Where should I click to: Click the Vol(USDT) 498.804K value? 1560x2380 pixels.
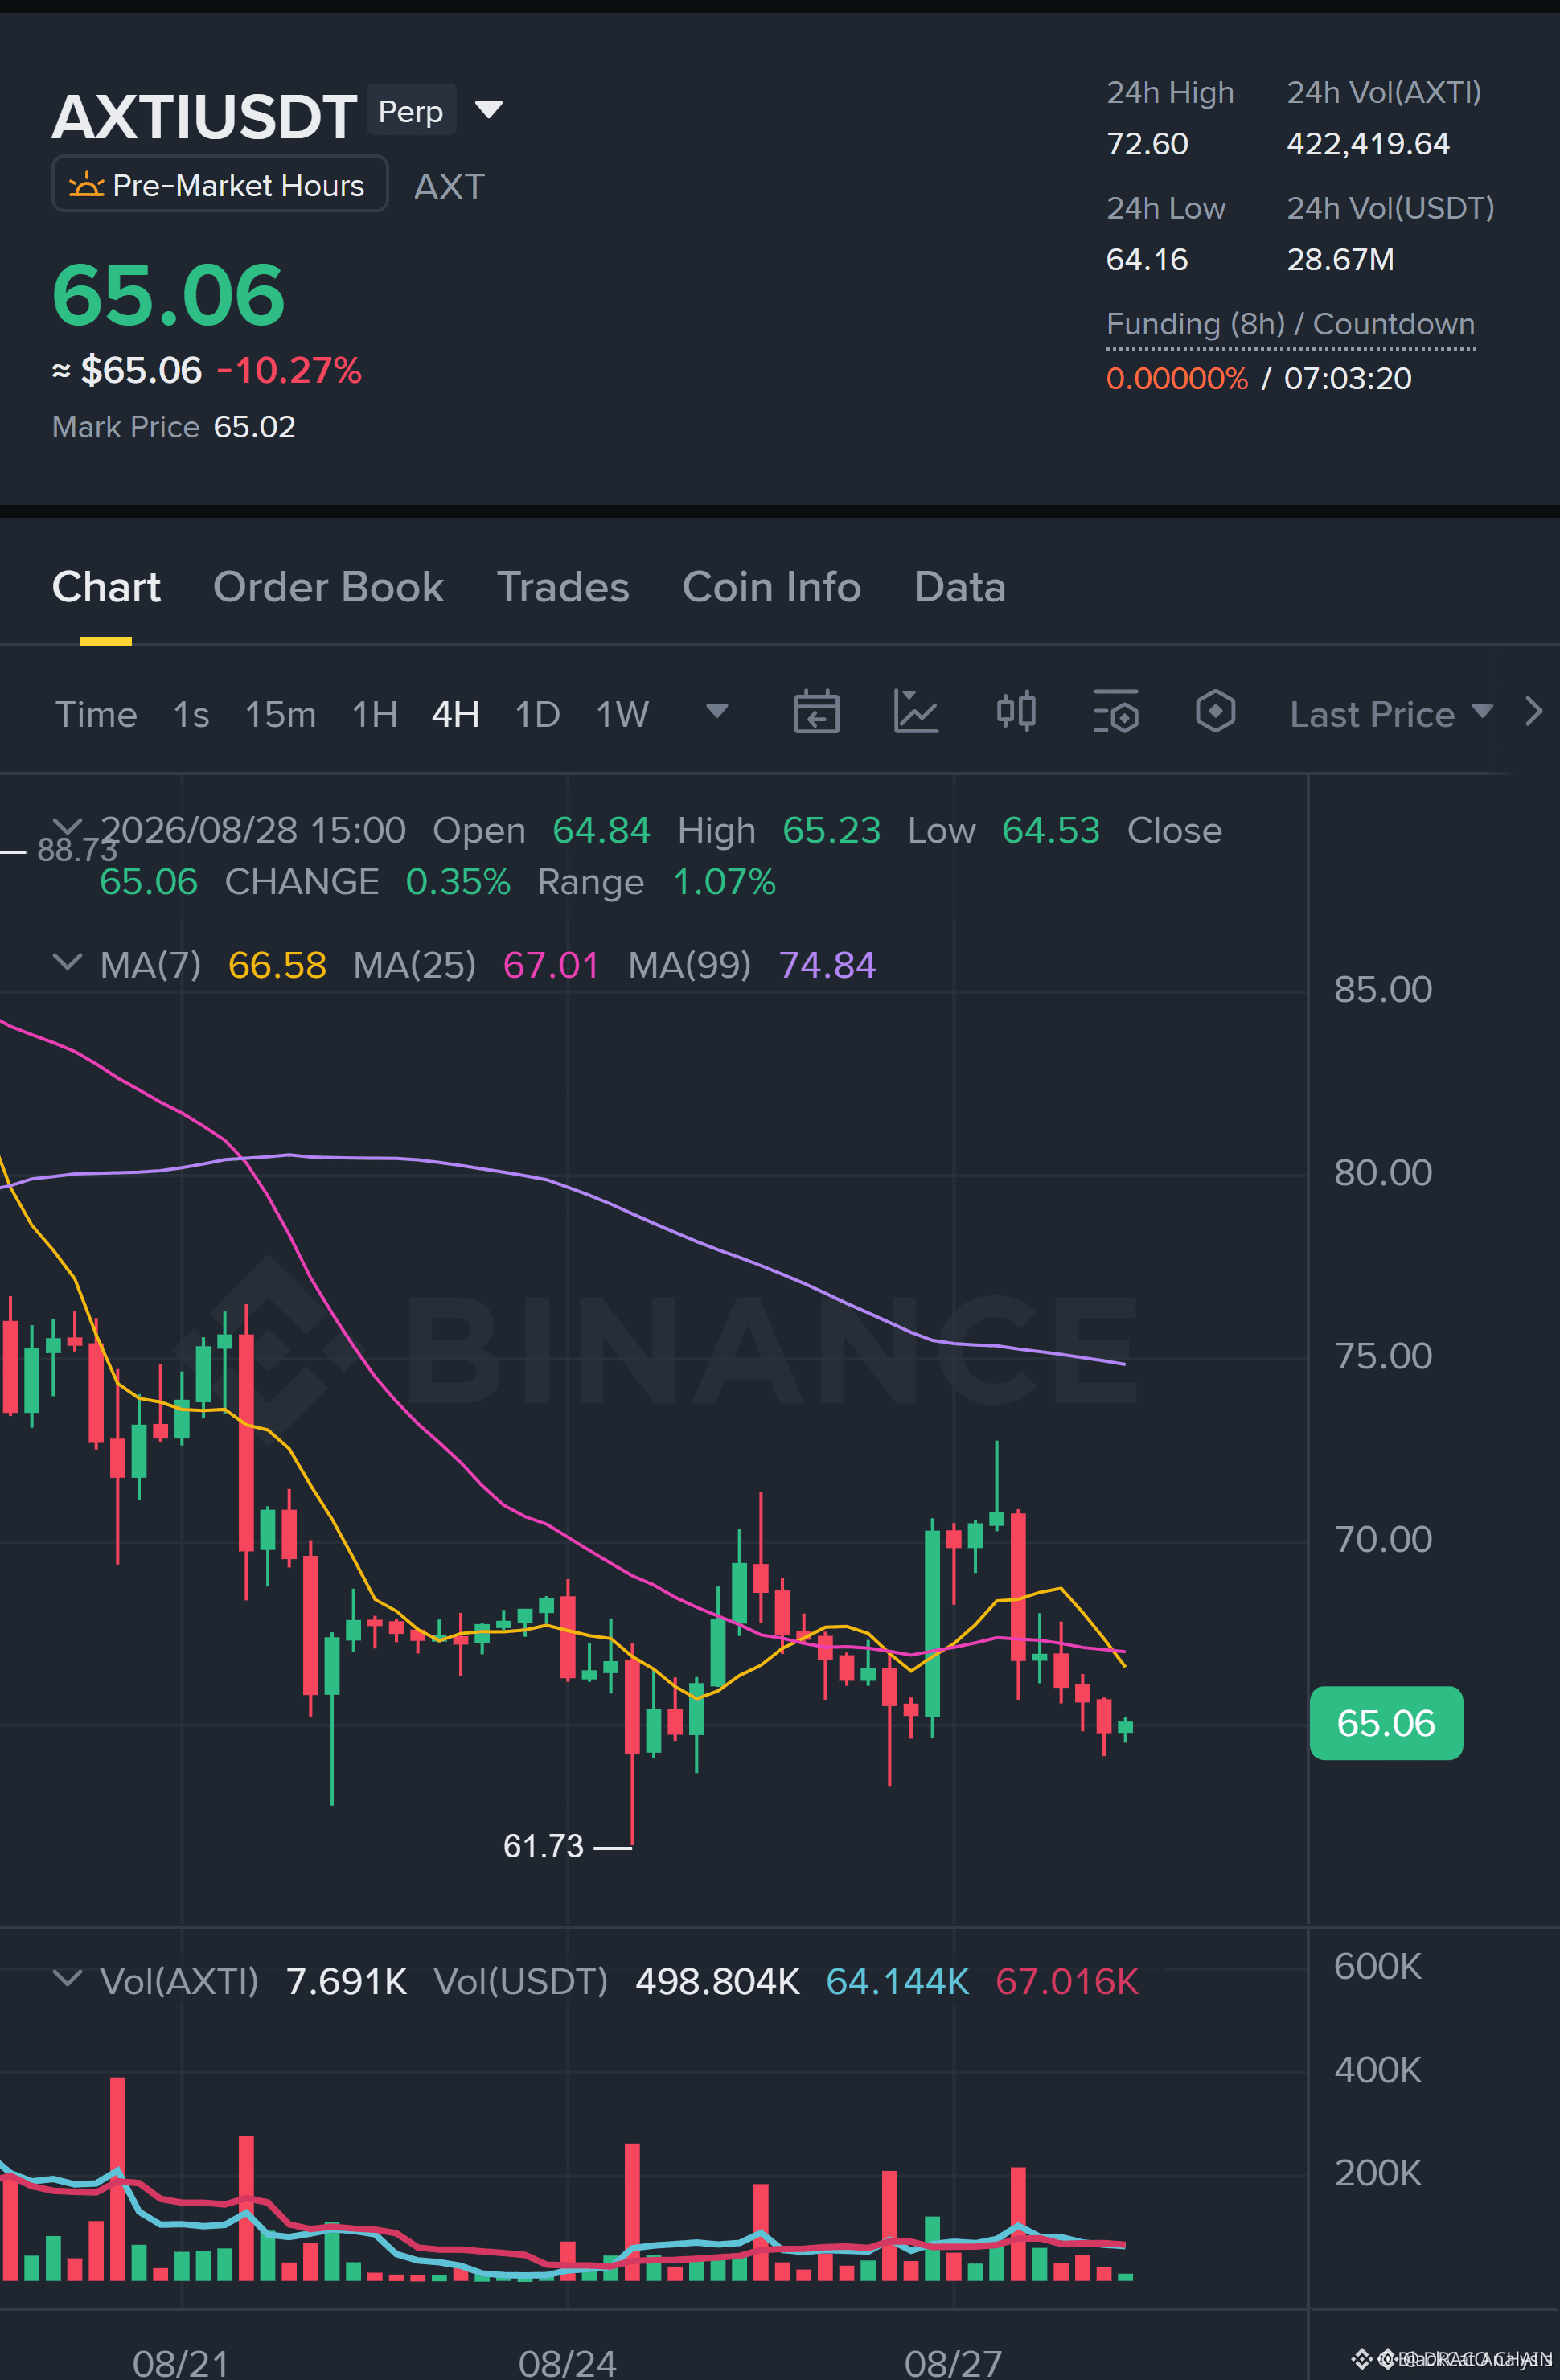click(x=717, y=1981)
